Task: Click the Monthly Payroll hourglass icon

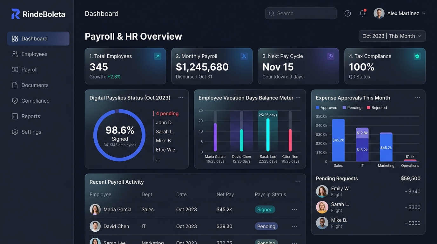Action: click(x=244, y=56)
